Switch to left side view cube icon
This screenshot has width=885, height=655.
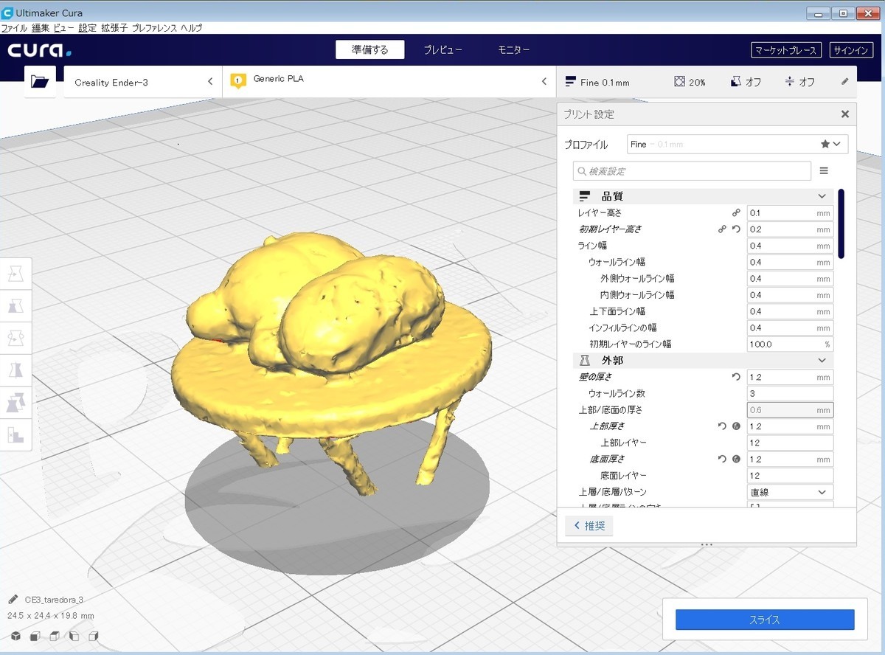click(x=74, y=637)
